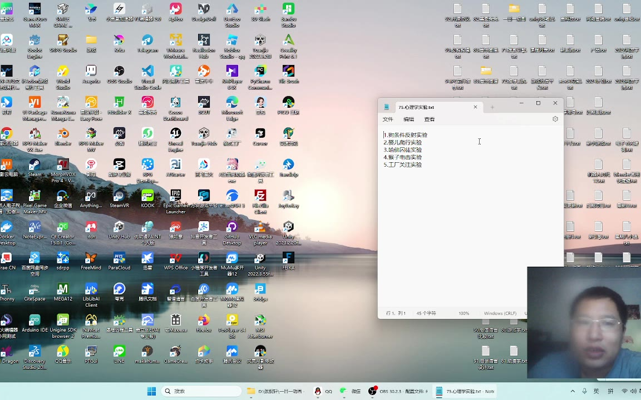Select the HBuilder X desktop icon
Viewport: 641px width, 400px height.
tap(120, 106)
